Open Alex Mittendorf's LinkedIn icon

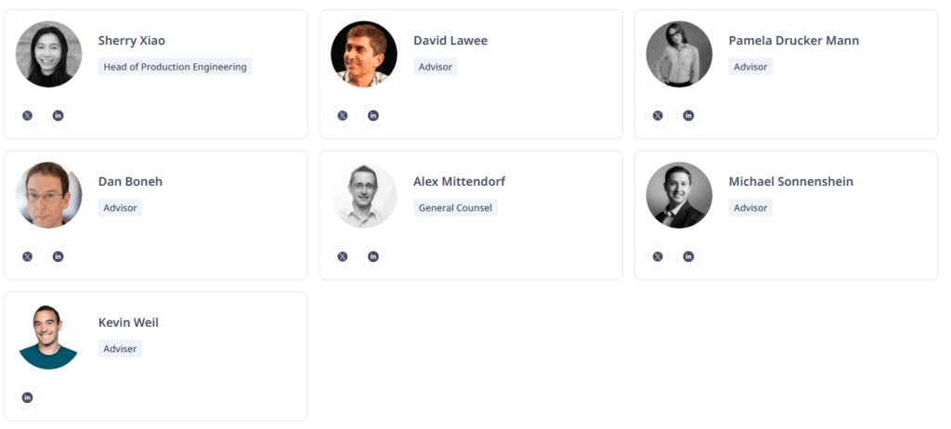373,256
